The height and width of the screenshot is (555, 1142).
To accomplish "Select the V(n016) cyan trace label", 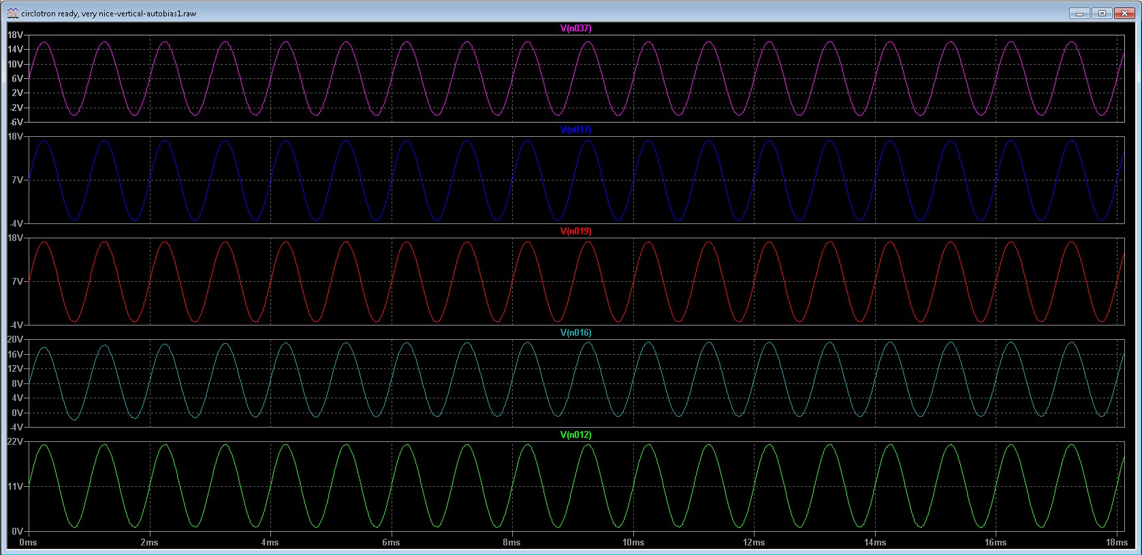I will [575, 332].
